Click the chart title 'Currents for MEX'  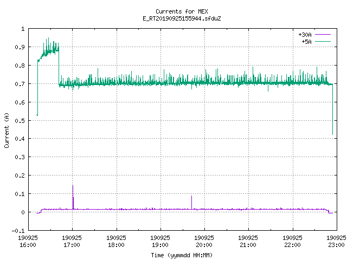182,11
